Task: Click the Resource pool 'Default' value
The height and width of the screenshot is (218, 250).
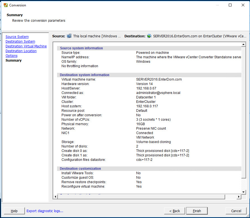Action: [x=141, y=111]
